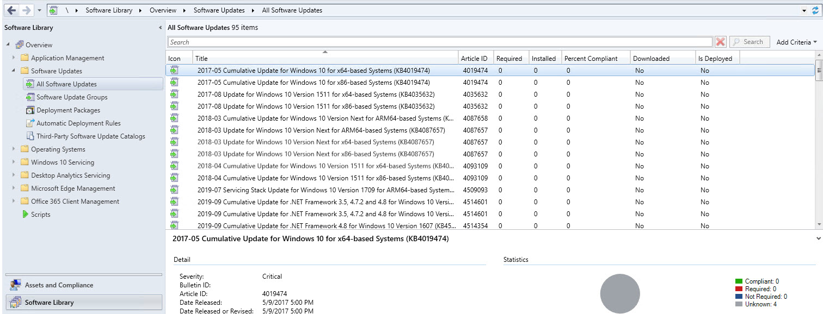Open the Add Criteria dropdown
Viewport: 823px width, 314px height.
coord(796,42)
